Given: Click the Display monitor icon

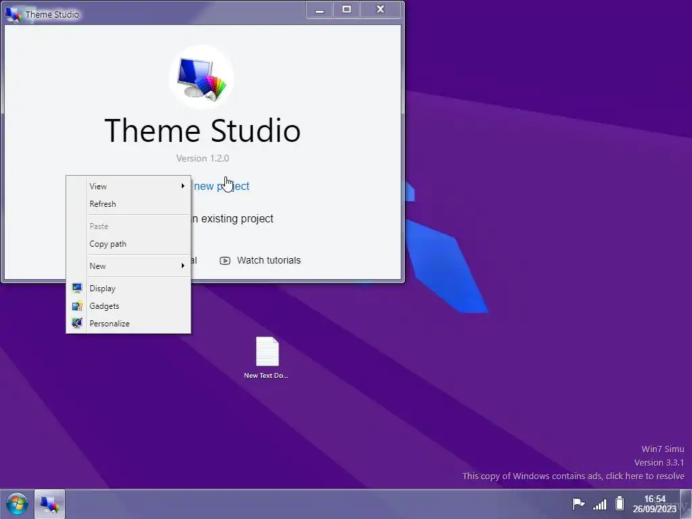Looking at the screenshot, I should (77, 288).
